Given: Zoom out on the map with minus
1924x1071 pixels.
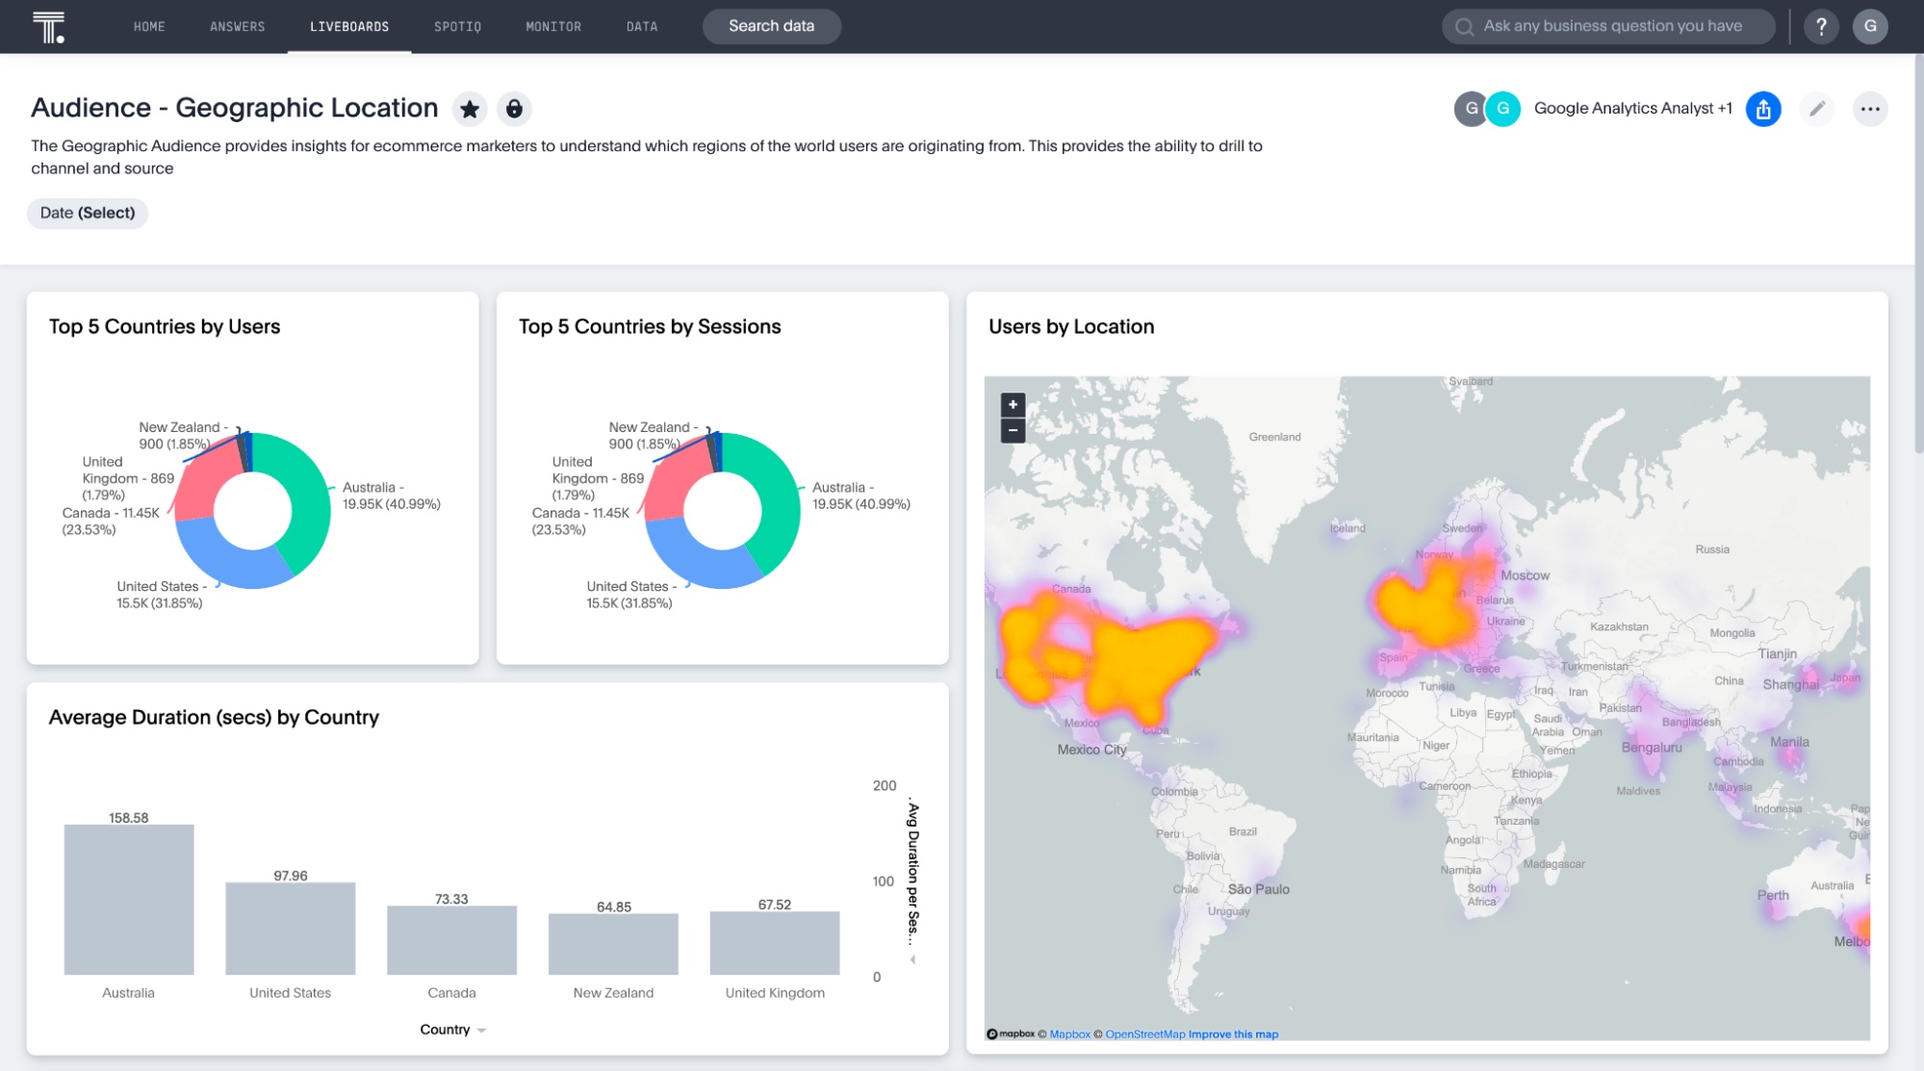Looking at the screenshot, I should pos(1013,430).
